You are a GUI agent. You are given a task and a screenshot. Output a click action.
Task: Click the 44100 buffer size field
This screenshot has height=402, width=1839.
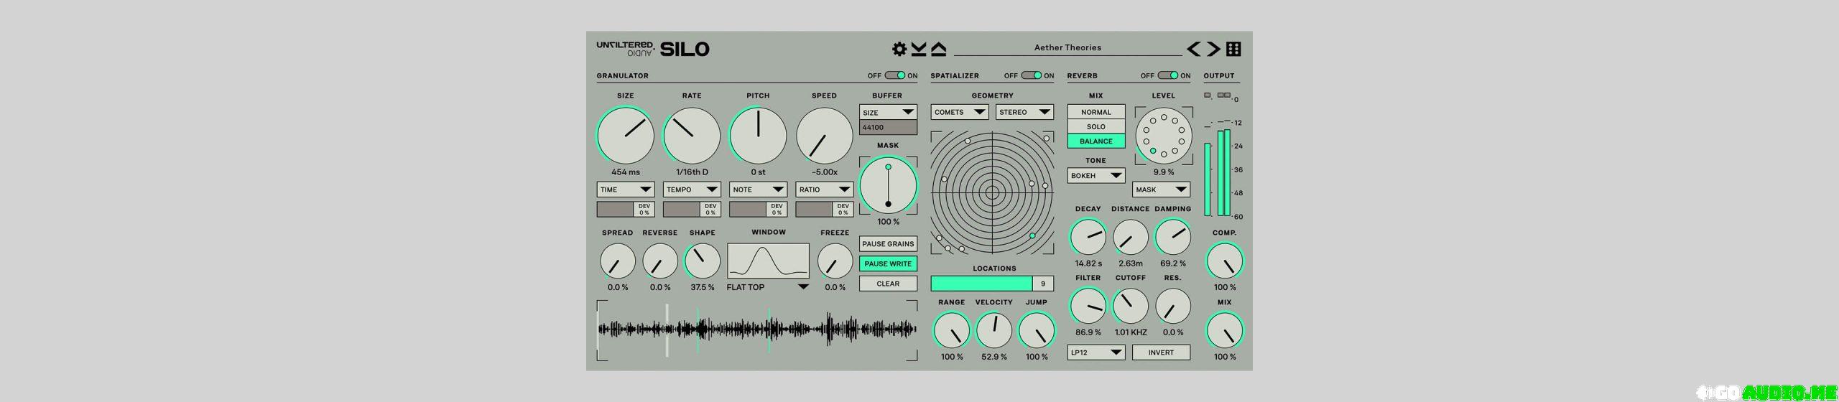pyautogui.click(x=888, y=128)
